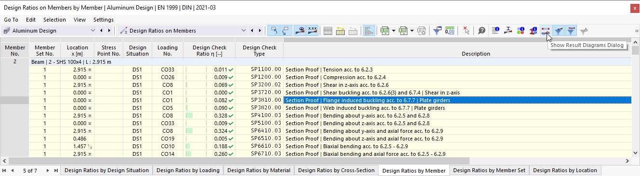Click the blue funnel filter icon

pos(558,31)
